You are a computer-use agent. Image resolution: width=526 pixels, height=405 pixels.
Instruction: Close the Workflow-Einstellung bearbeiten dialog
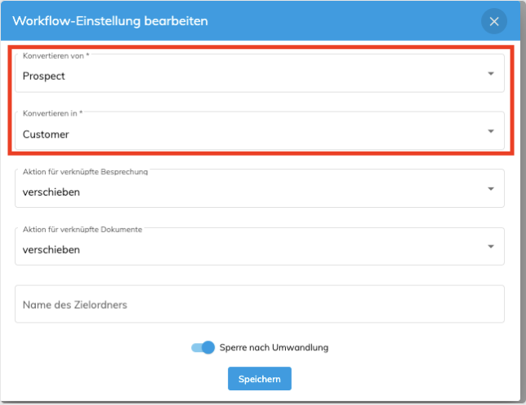[x=494, y=21]
